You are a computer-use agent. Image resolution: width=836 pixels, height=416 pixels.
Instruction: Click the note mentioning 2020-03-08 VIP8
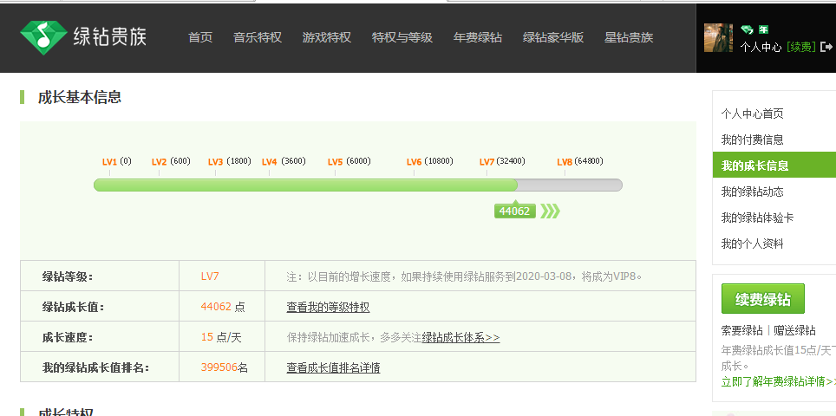(464, 276)
